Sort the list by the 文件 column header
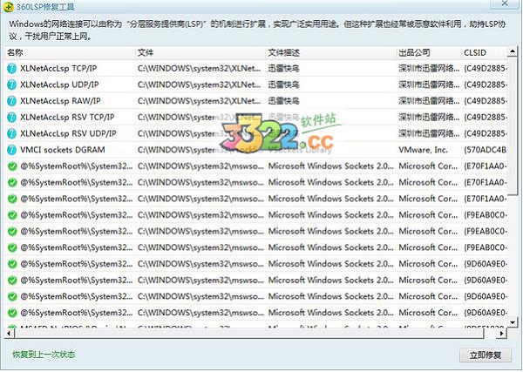Screen dimensions: 523x372 (x=200, y=52)
